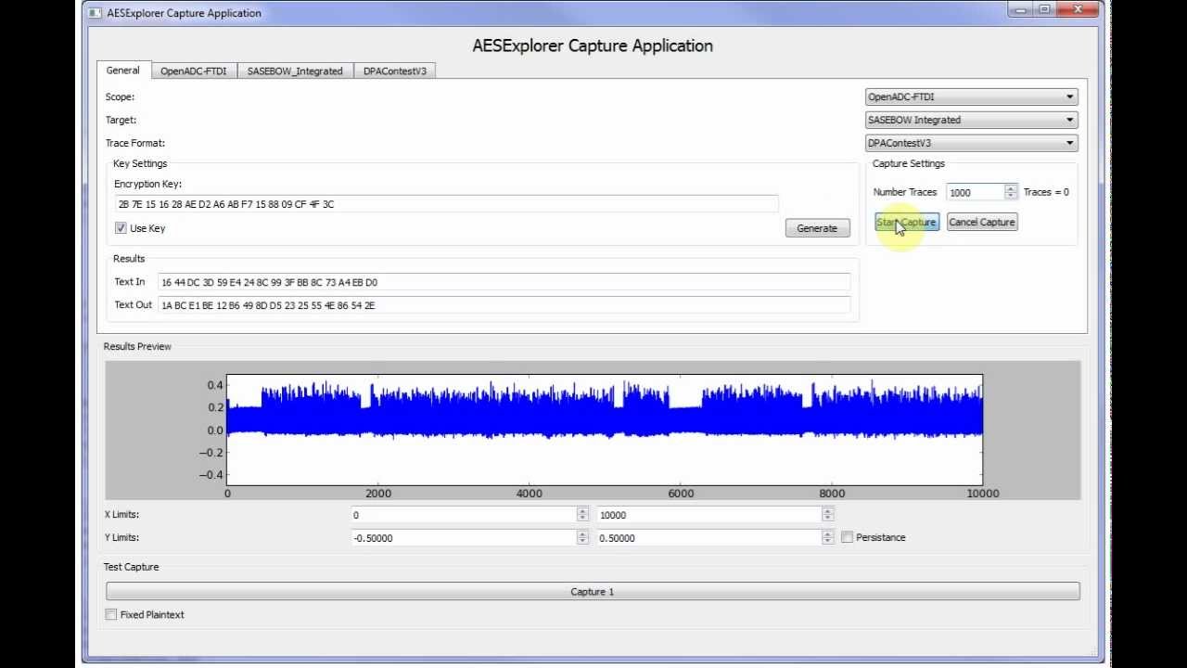The width and height of the screenshot is (1187, 668).
Task: Open the DPAContestV3 tab
Action: [x=394, y=71]
